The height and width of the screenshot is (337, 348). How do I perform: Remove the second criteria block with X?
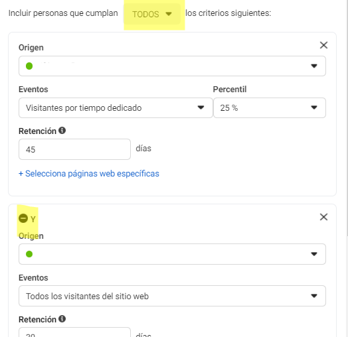point(323,217)
